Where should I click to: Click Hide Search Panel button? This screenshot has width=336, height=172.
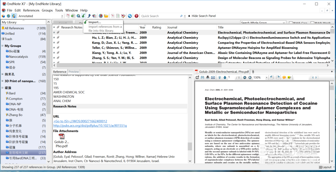(202, 16)
